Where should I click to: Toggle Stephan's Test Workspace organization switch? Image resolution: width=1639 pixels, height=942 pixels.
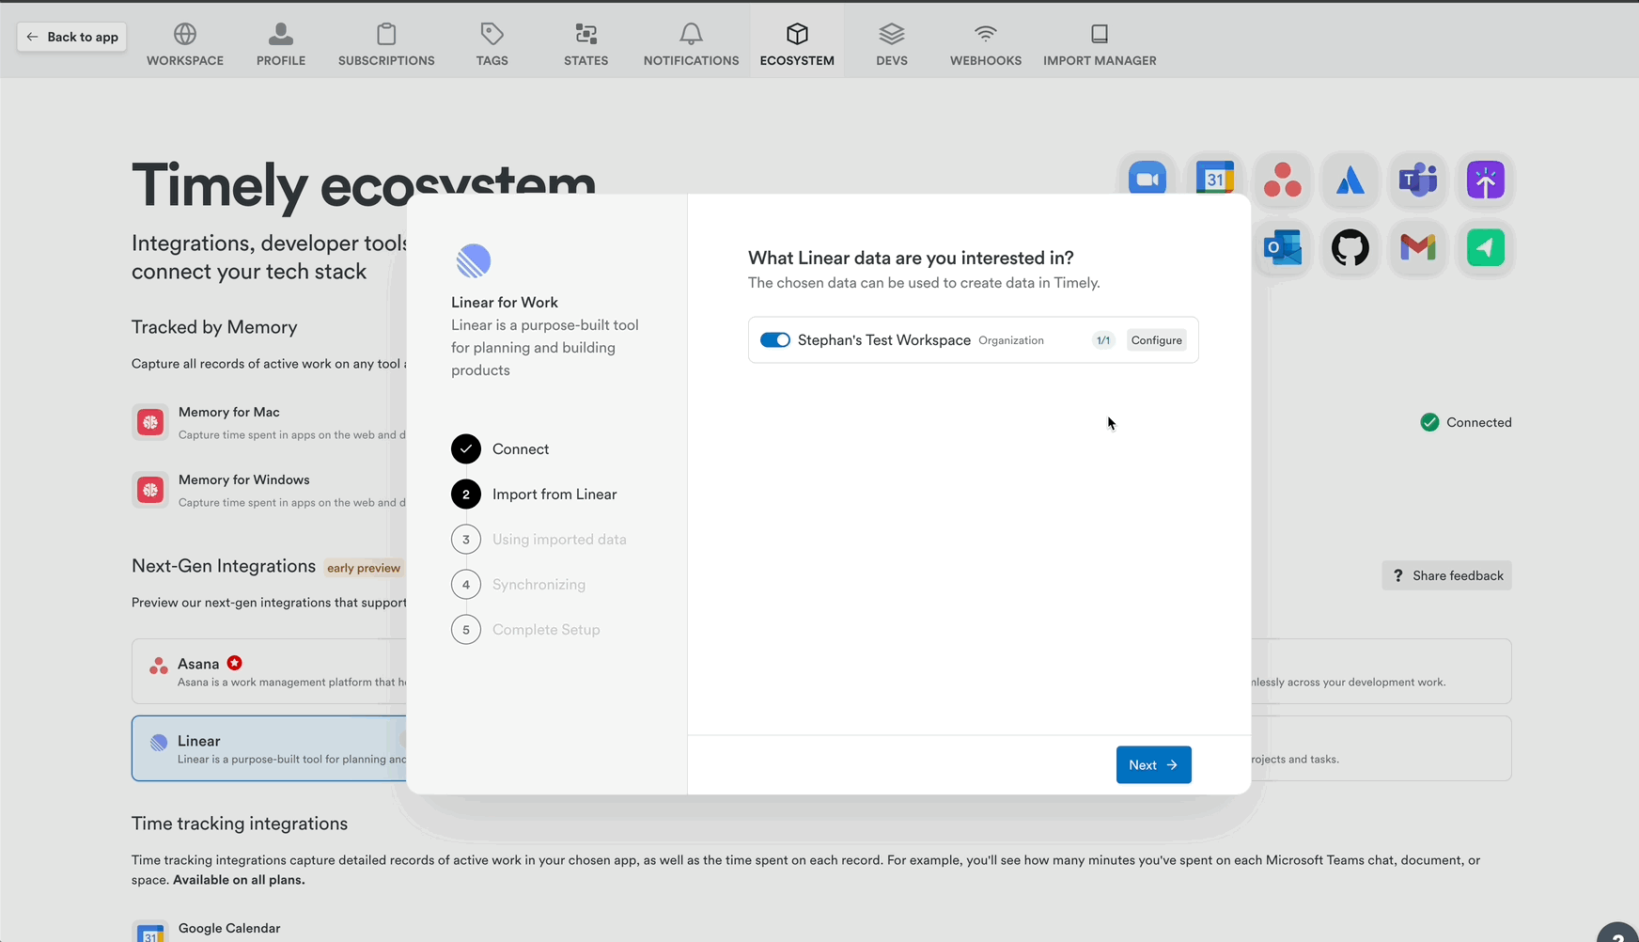(x=775, y=339)
